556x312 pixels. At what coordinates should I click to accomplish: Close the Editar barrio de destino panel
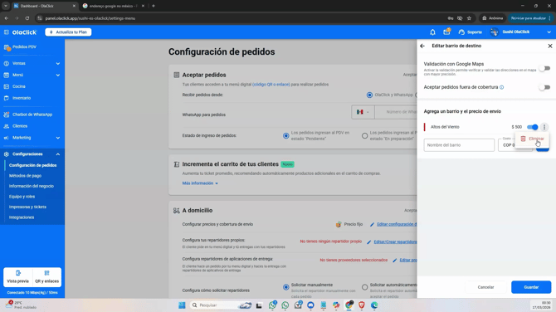coord(550,46)
